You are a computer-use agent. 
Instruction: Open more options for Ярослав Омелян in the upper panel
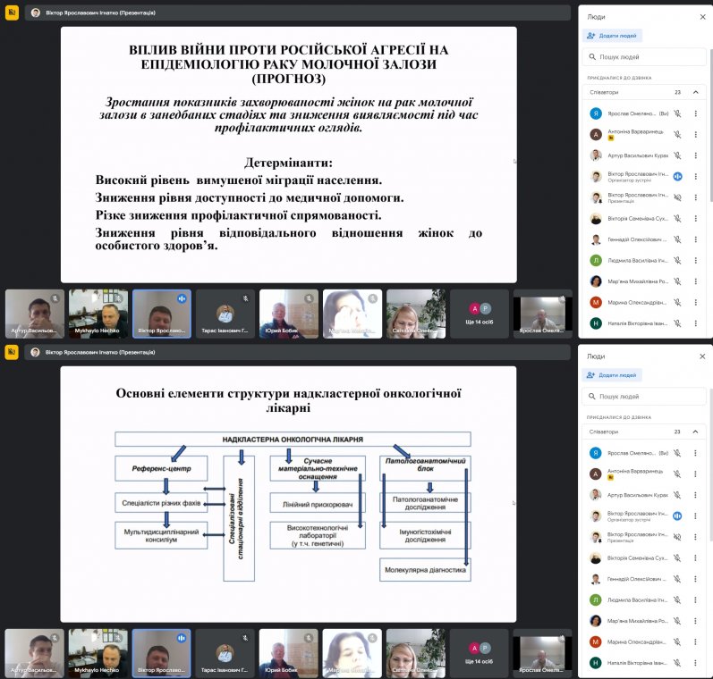pos(695,113)
